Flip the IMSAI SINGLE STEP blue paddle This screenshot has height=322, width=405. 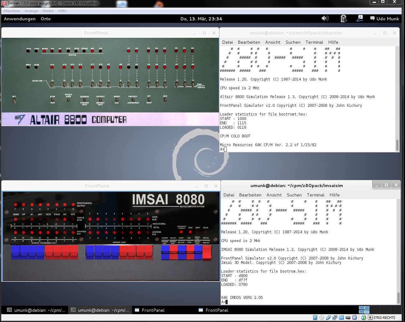[x=198, y=252]
